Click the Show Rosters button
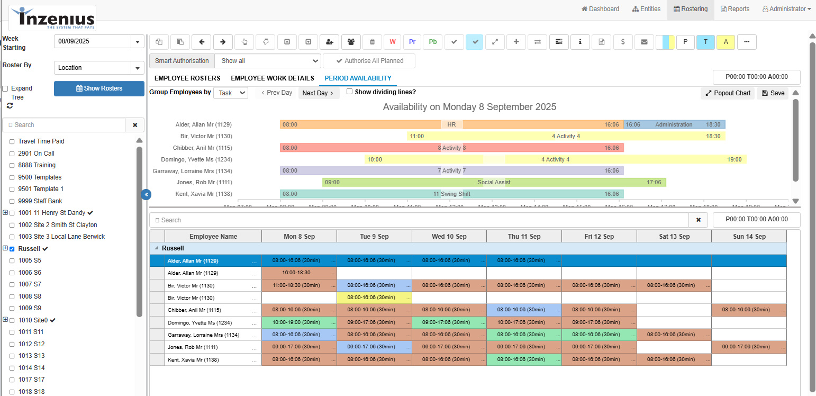The height and width of the screenshot is (396, 816). (x=99, y=88)
